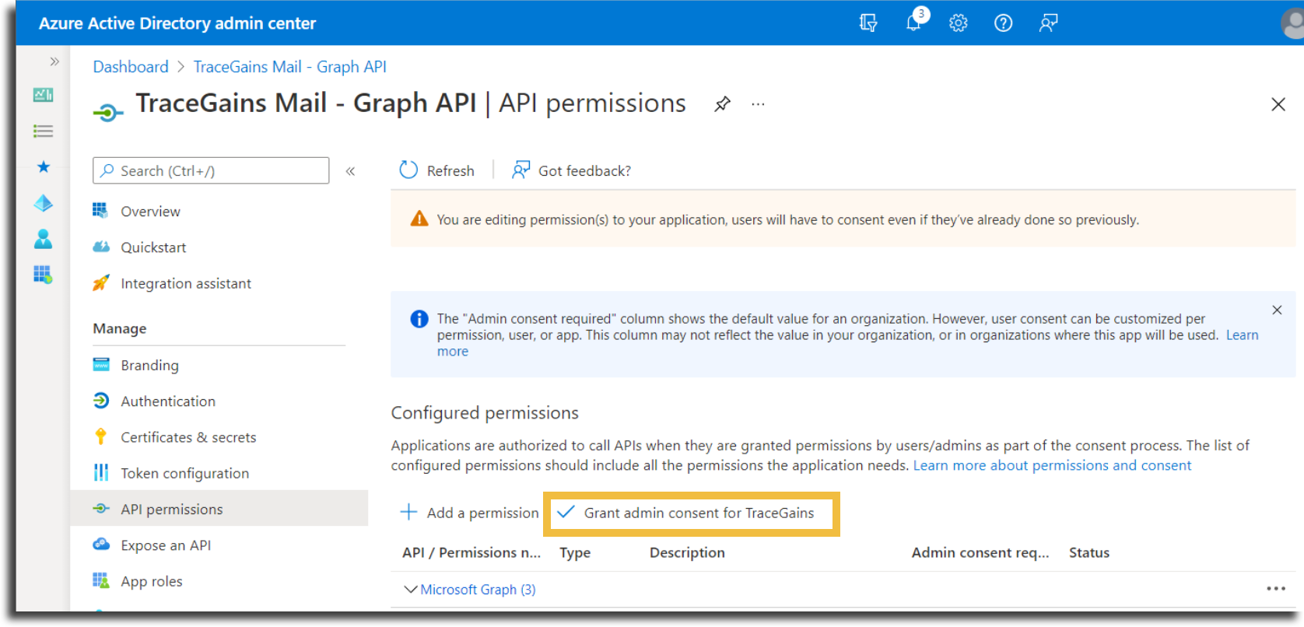The height and width of the screenshot is (627, 1304).
Task: Open the Dashboard icon in left rail
Action: (x=44, y=95)
